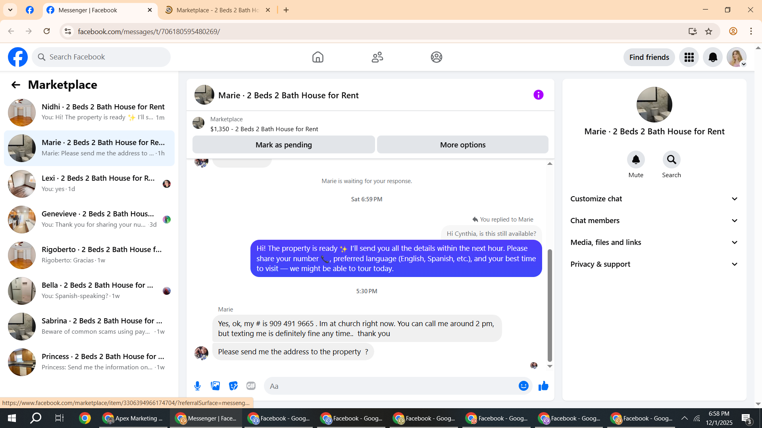Open the Groups icon in top navigation

[x=437, y=57]
